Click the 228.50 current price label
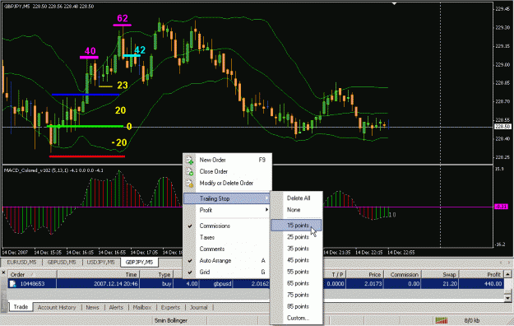This screenshot has height=326, width=514. pos(502,127)
